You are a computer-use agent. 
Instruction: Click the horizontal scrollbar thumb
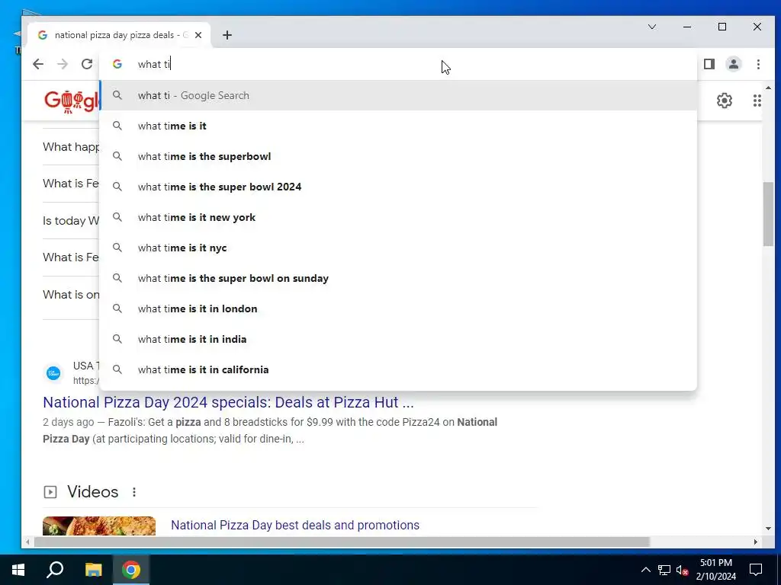click(342, 542)
